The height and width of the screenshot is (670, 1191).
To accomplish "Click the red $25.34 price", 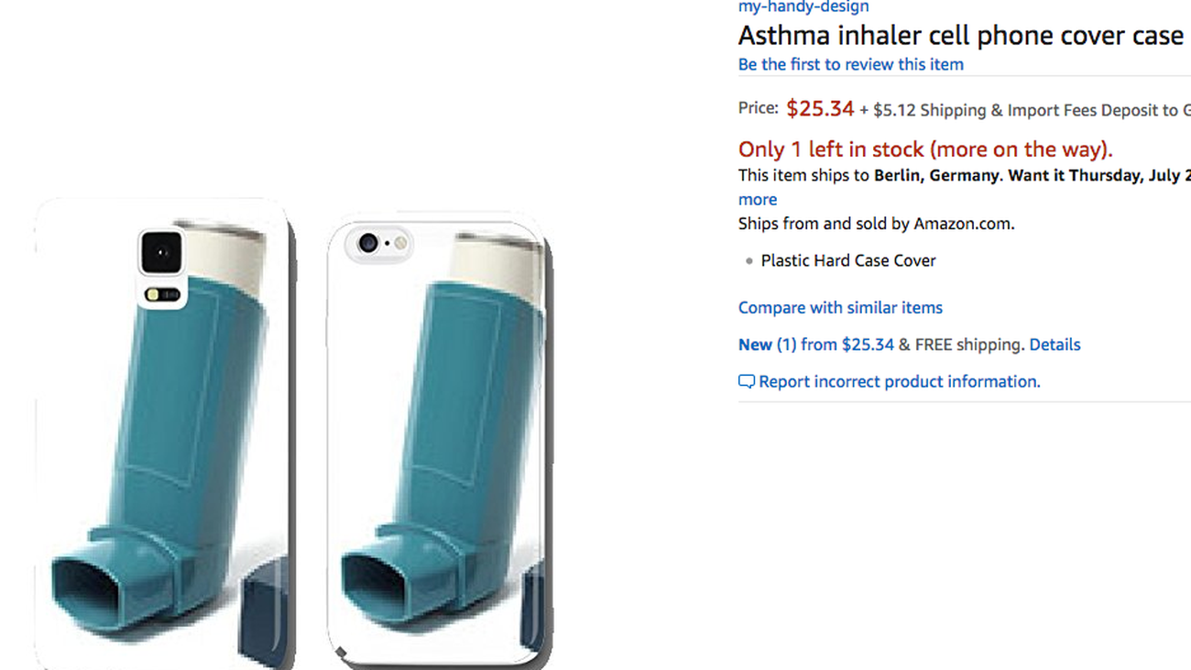I will coord(820,108).
